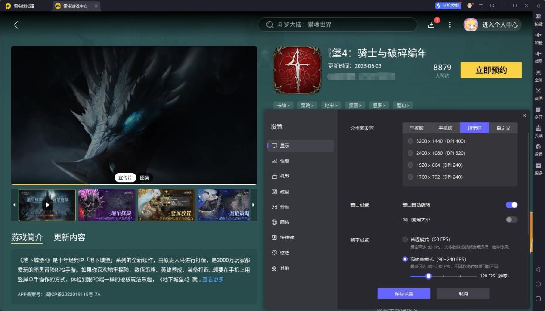The width and height of the screenshot is (545, 311).
Task: Open 磁盘 disk settings section
Action: click(300, 192)
